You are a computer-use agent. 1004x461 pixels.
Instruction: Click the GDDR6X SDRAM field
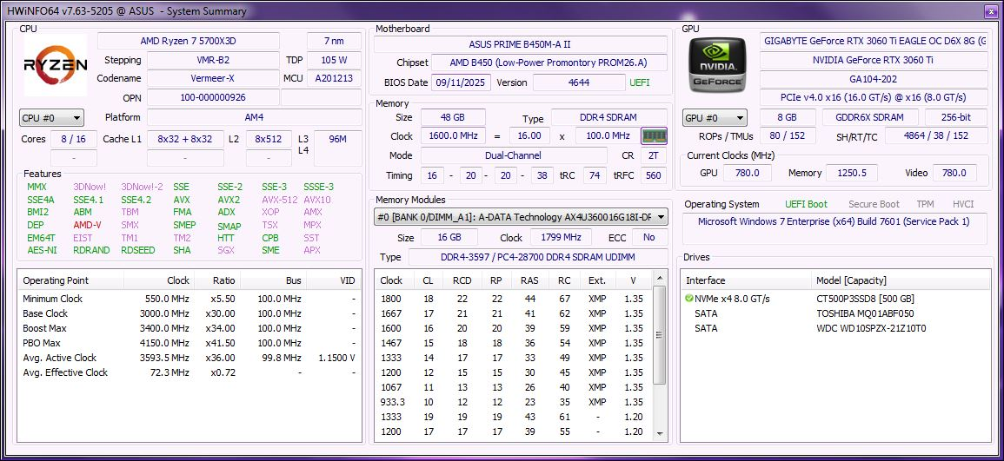click(869, 118)
